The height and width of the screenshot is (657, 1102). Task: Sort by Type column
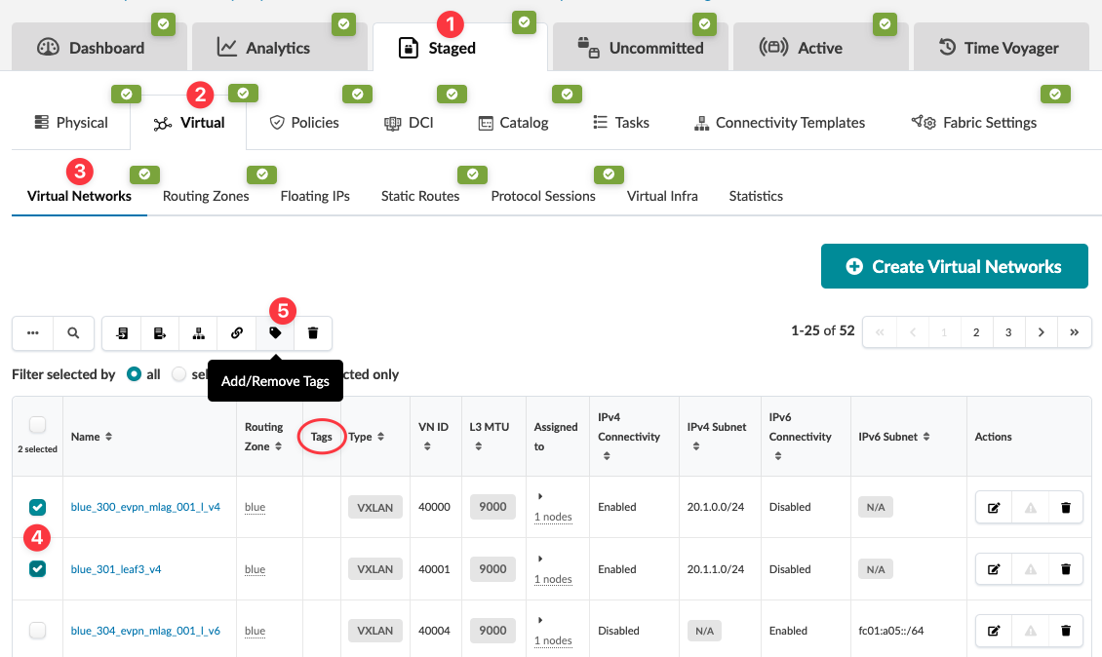pyautogui.click(x=380, y=437)
